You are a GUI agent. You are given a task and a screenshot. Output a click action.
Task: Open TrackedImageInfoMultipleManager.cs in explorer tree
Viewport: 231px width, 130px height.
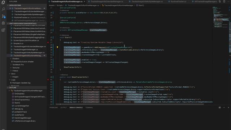click(29, 52)
